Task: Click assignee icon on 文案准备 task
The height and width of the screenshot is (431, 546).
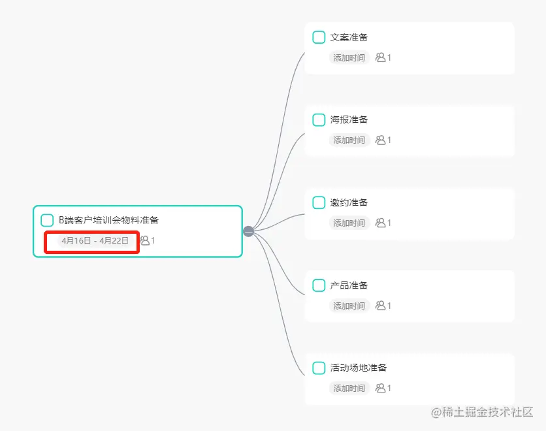Action: (x=381, y=57)
